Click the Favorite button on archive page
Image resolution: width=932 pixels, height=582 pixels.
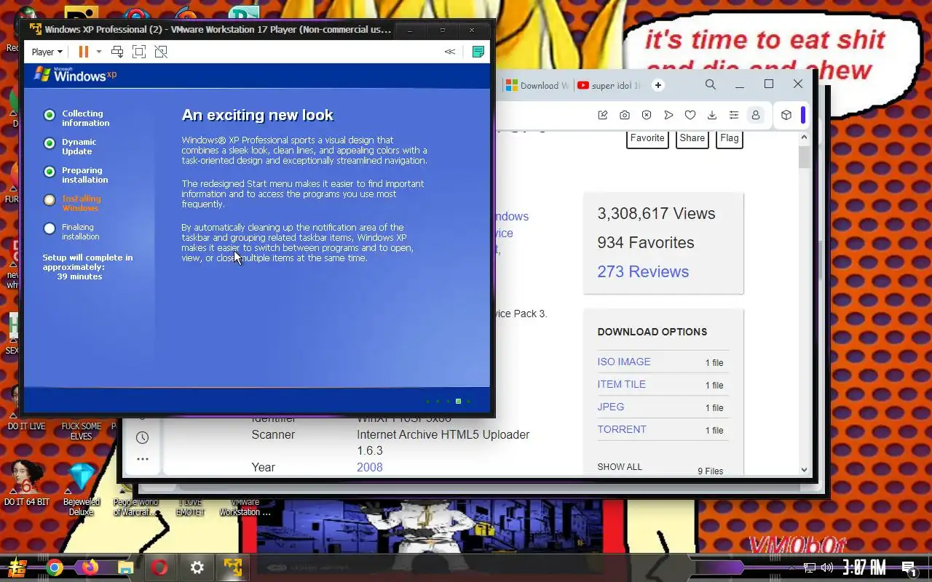pyautogui.click(x=647, y=138)
